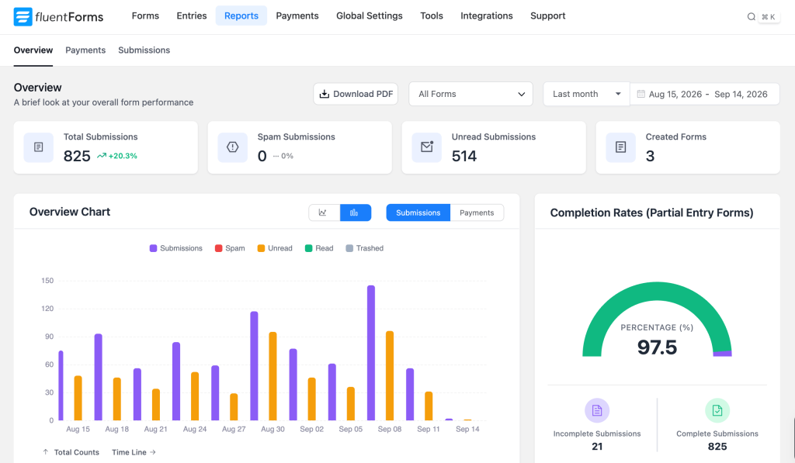This screenshot has width=795, height=463.
Task: Click the Spam Submissions warning icon
Action: tap(233, 147)
